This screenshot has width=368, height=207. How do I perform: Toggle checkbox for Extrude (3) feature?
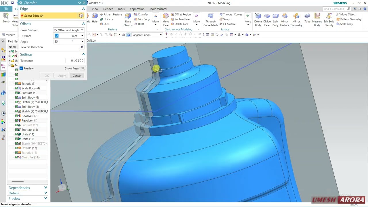[x=16, y=84]
